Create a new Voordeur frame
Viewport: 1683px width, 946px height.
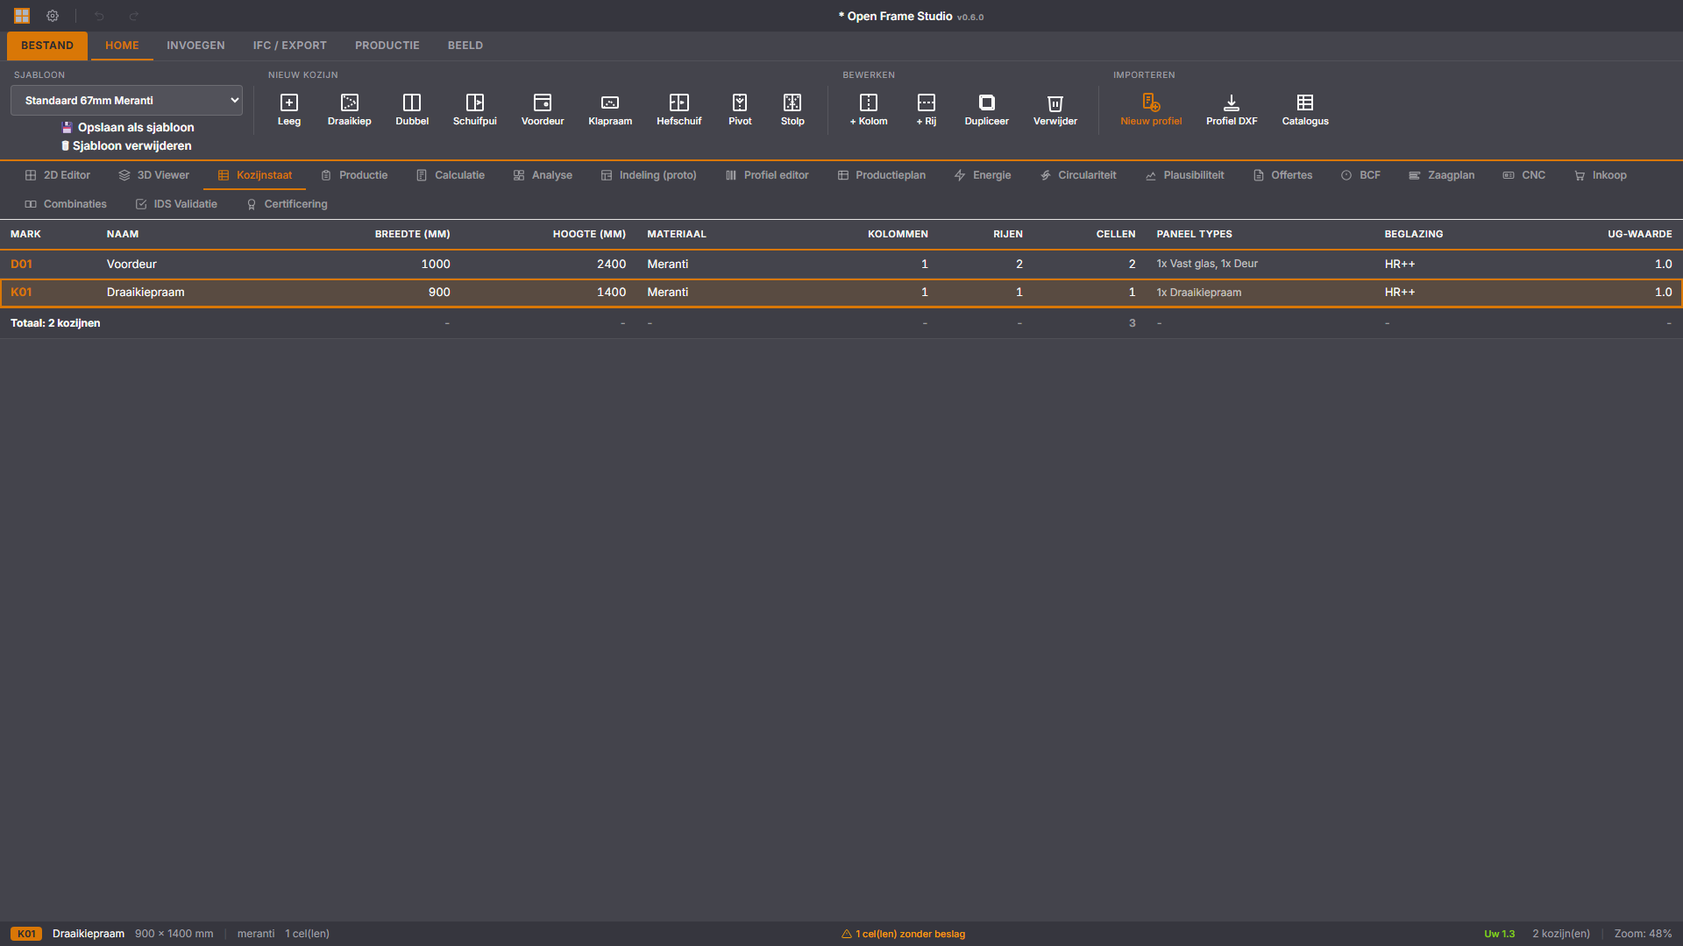pyautogui.click(x=542, y=109)
